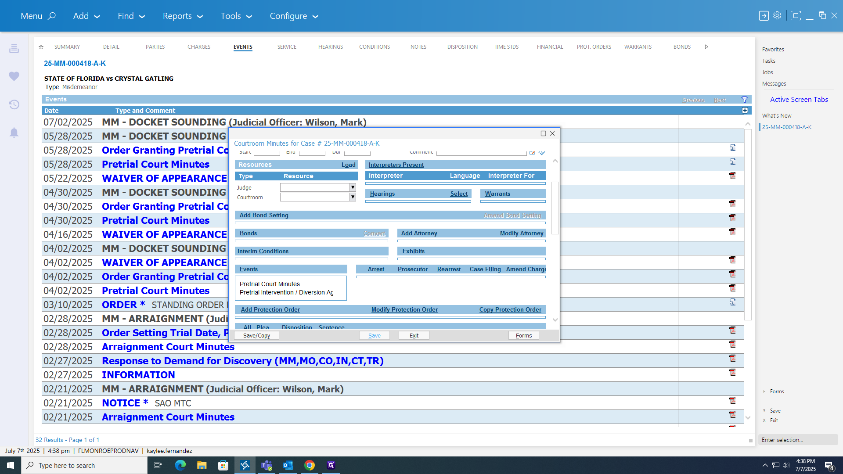Click the add event plus icon
Viewport: 843px width, 474px height.
pyautogui.click(x=745, y=111)
